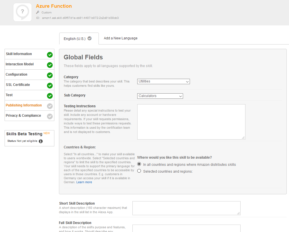Click the skill placeholder question mark icon
Image resolution: width=289 pixels, height=232 pixels.
(x=22, y=12)
